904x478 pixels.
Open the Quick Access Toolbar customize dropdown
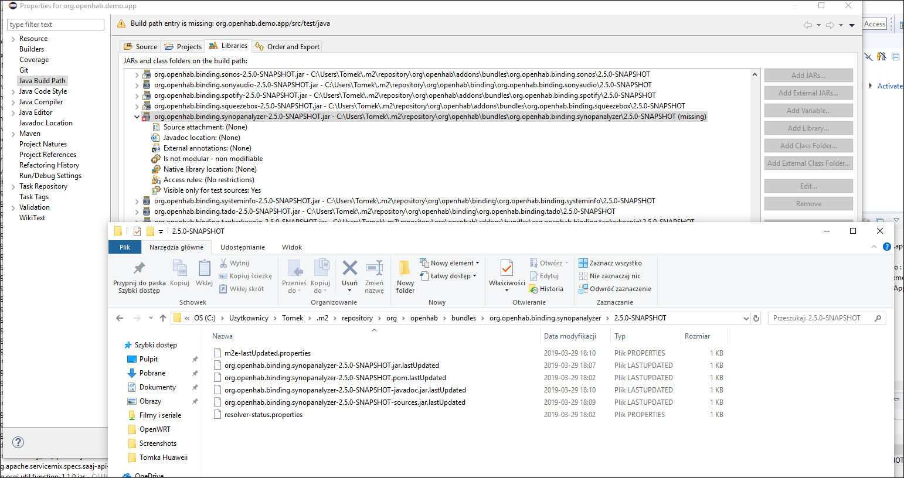(161, 231)
